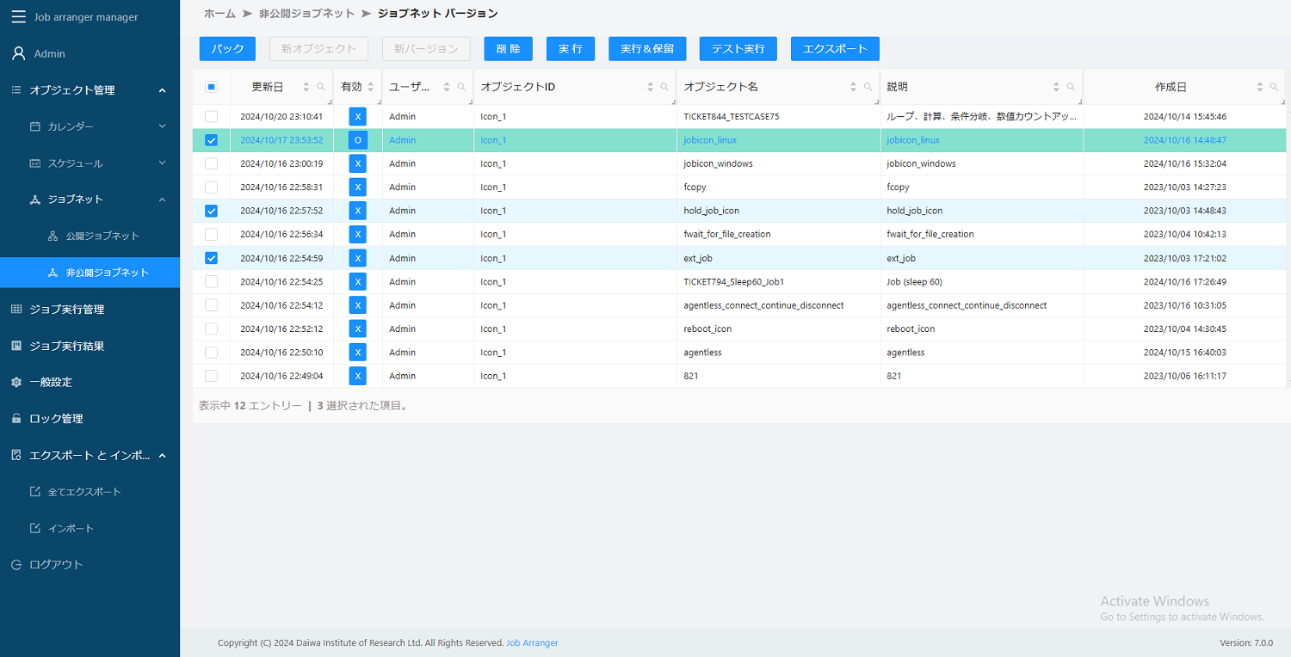Click search icon in オブジェクトID column header
The height and width of the screenshot is (657, 1291).
pos(664,87)
